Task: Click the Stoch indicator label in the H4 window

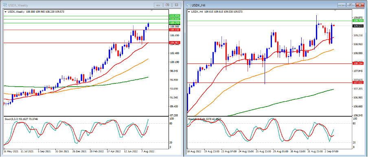Action: coord(205,119)
